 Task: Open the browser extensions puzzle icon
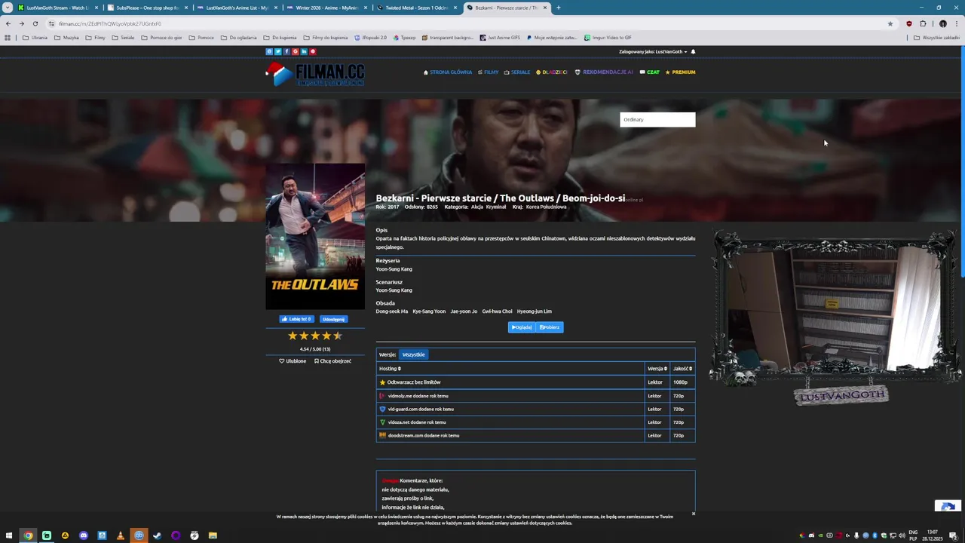[923, 23]
